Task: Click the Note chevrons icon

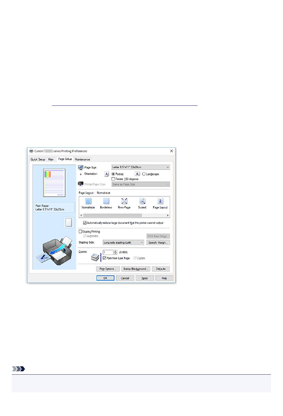Action: pos(18,369)
